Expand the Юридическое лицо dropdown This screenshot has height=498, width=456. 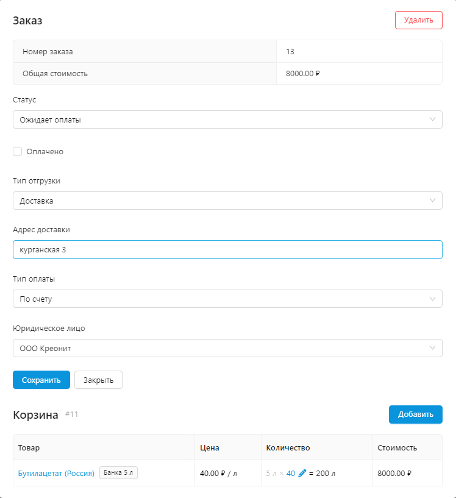click(x=227, y=348)
